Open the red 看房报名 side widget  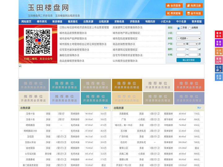pyautogui.click(x=219, y=35)
